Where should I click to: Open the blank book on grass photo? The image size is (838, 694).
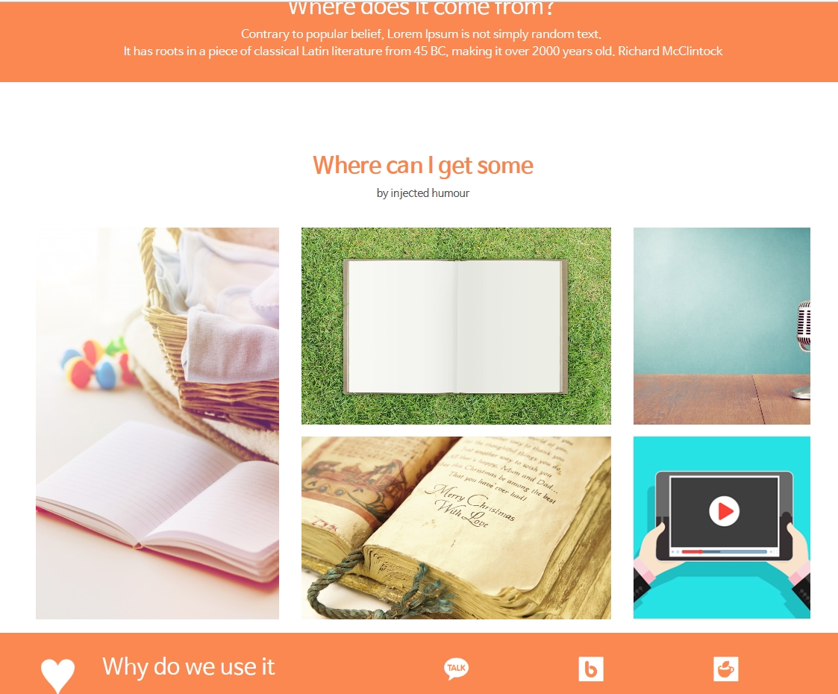(x=456, y=326)
